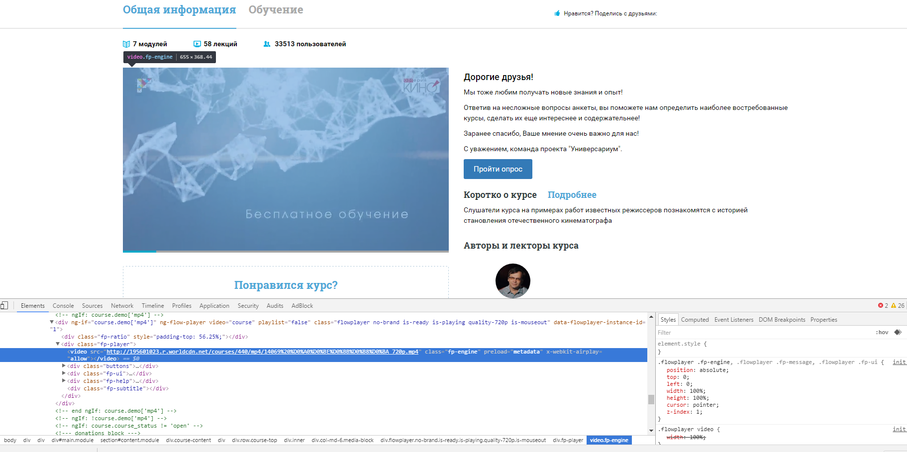
Task: Expand the div class="fp-ui" node
Action: tap(64, 373)
